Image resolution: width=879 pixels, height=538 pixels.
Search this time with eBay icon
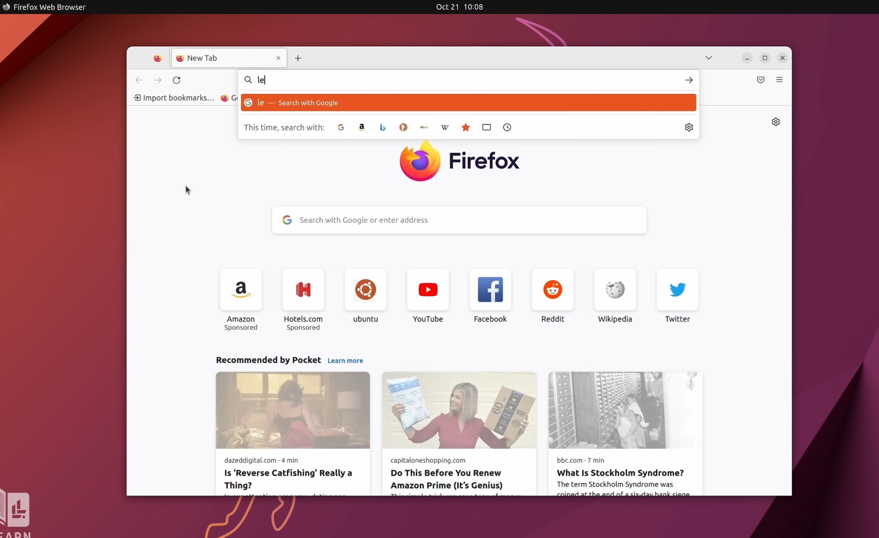point(424,127)
